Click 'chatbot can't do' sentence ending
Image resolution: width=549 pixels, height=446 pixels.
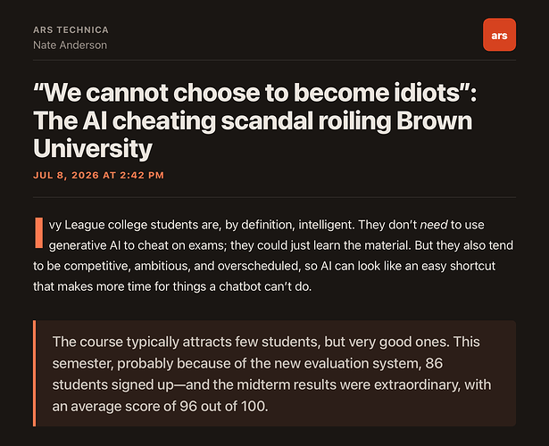[x=265, y=286]
